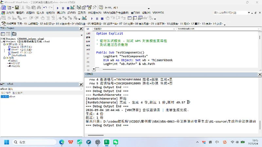The height and width of the screenshot is (147, 262).
Task: Open the Help question-mark icon
Action: click(101, 8)
